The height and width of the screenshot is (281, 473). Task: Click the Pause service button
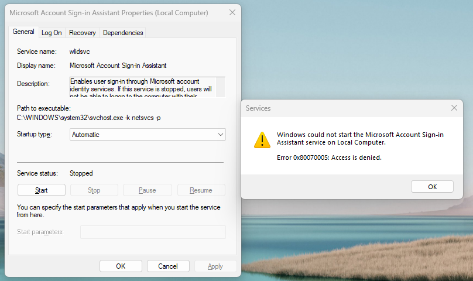pyautogui.click(x=147, y=190)
